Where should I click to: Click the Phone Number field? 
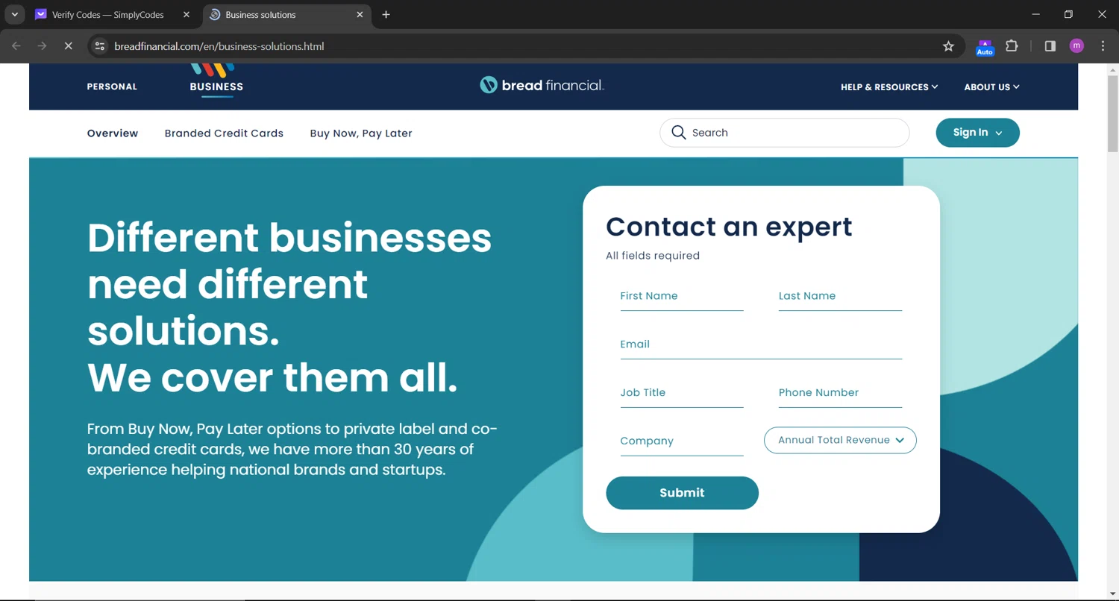click(x=840, y=393)
